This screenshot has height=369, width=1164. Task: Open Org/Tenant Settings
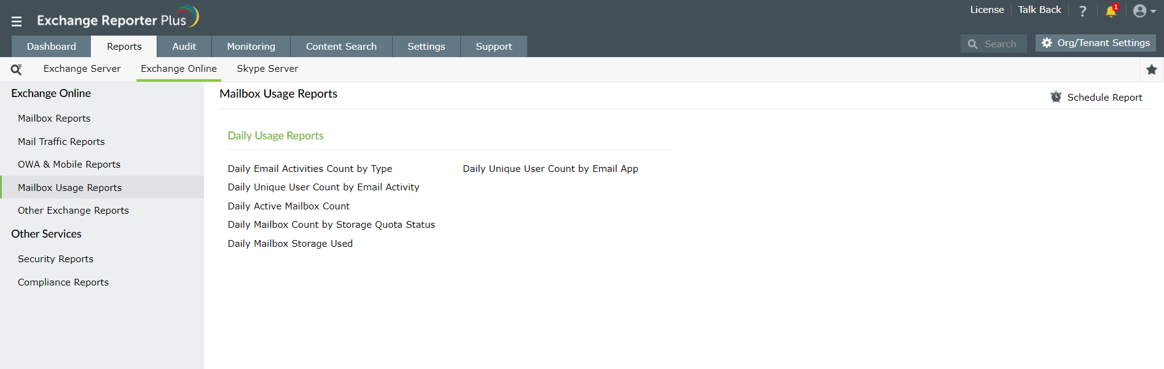click(x=1096, y=43)
